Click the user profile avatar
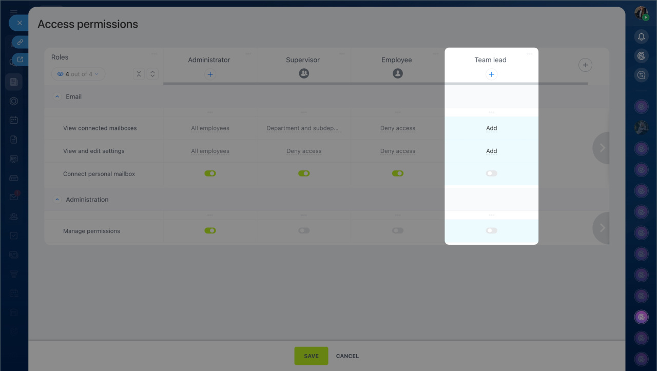Screen dimensions: 657x371 (641, 13)
